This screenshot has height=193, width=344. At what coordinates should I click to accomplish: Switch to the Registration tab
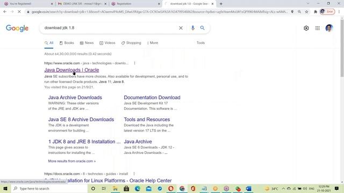coord(135,4)
